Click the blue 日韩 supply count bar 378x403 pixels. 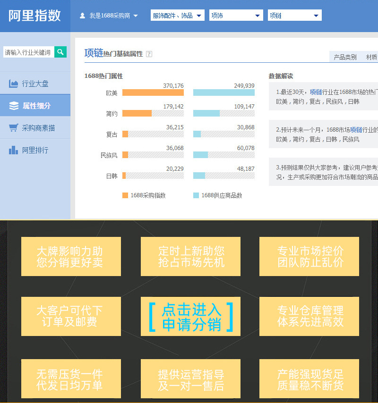point(199,176)
